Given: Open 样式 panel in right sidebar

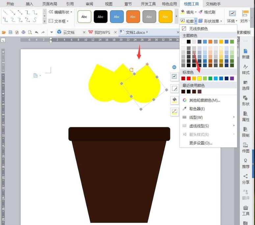Looking at the screenshot, I should point(245,69).
